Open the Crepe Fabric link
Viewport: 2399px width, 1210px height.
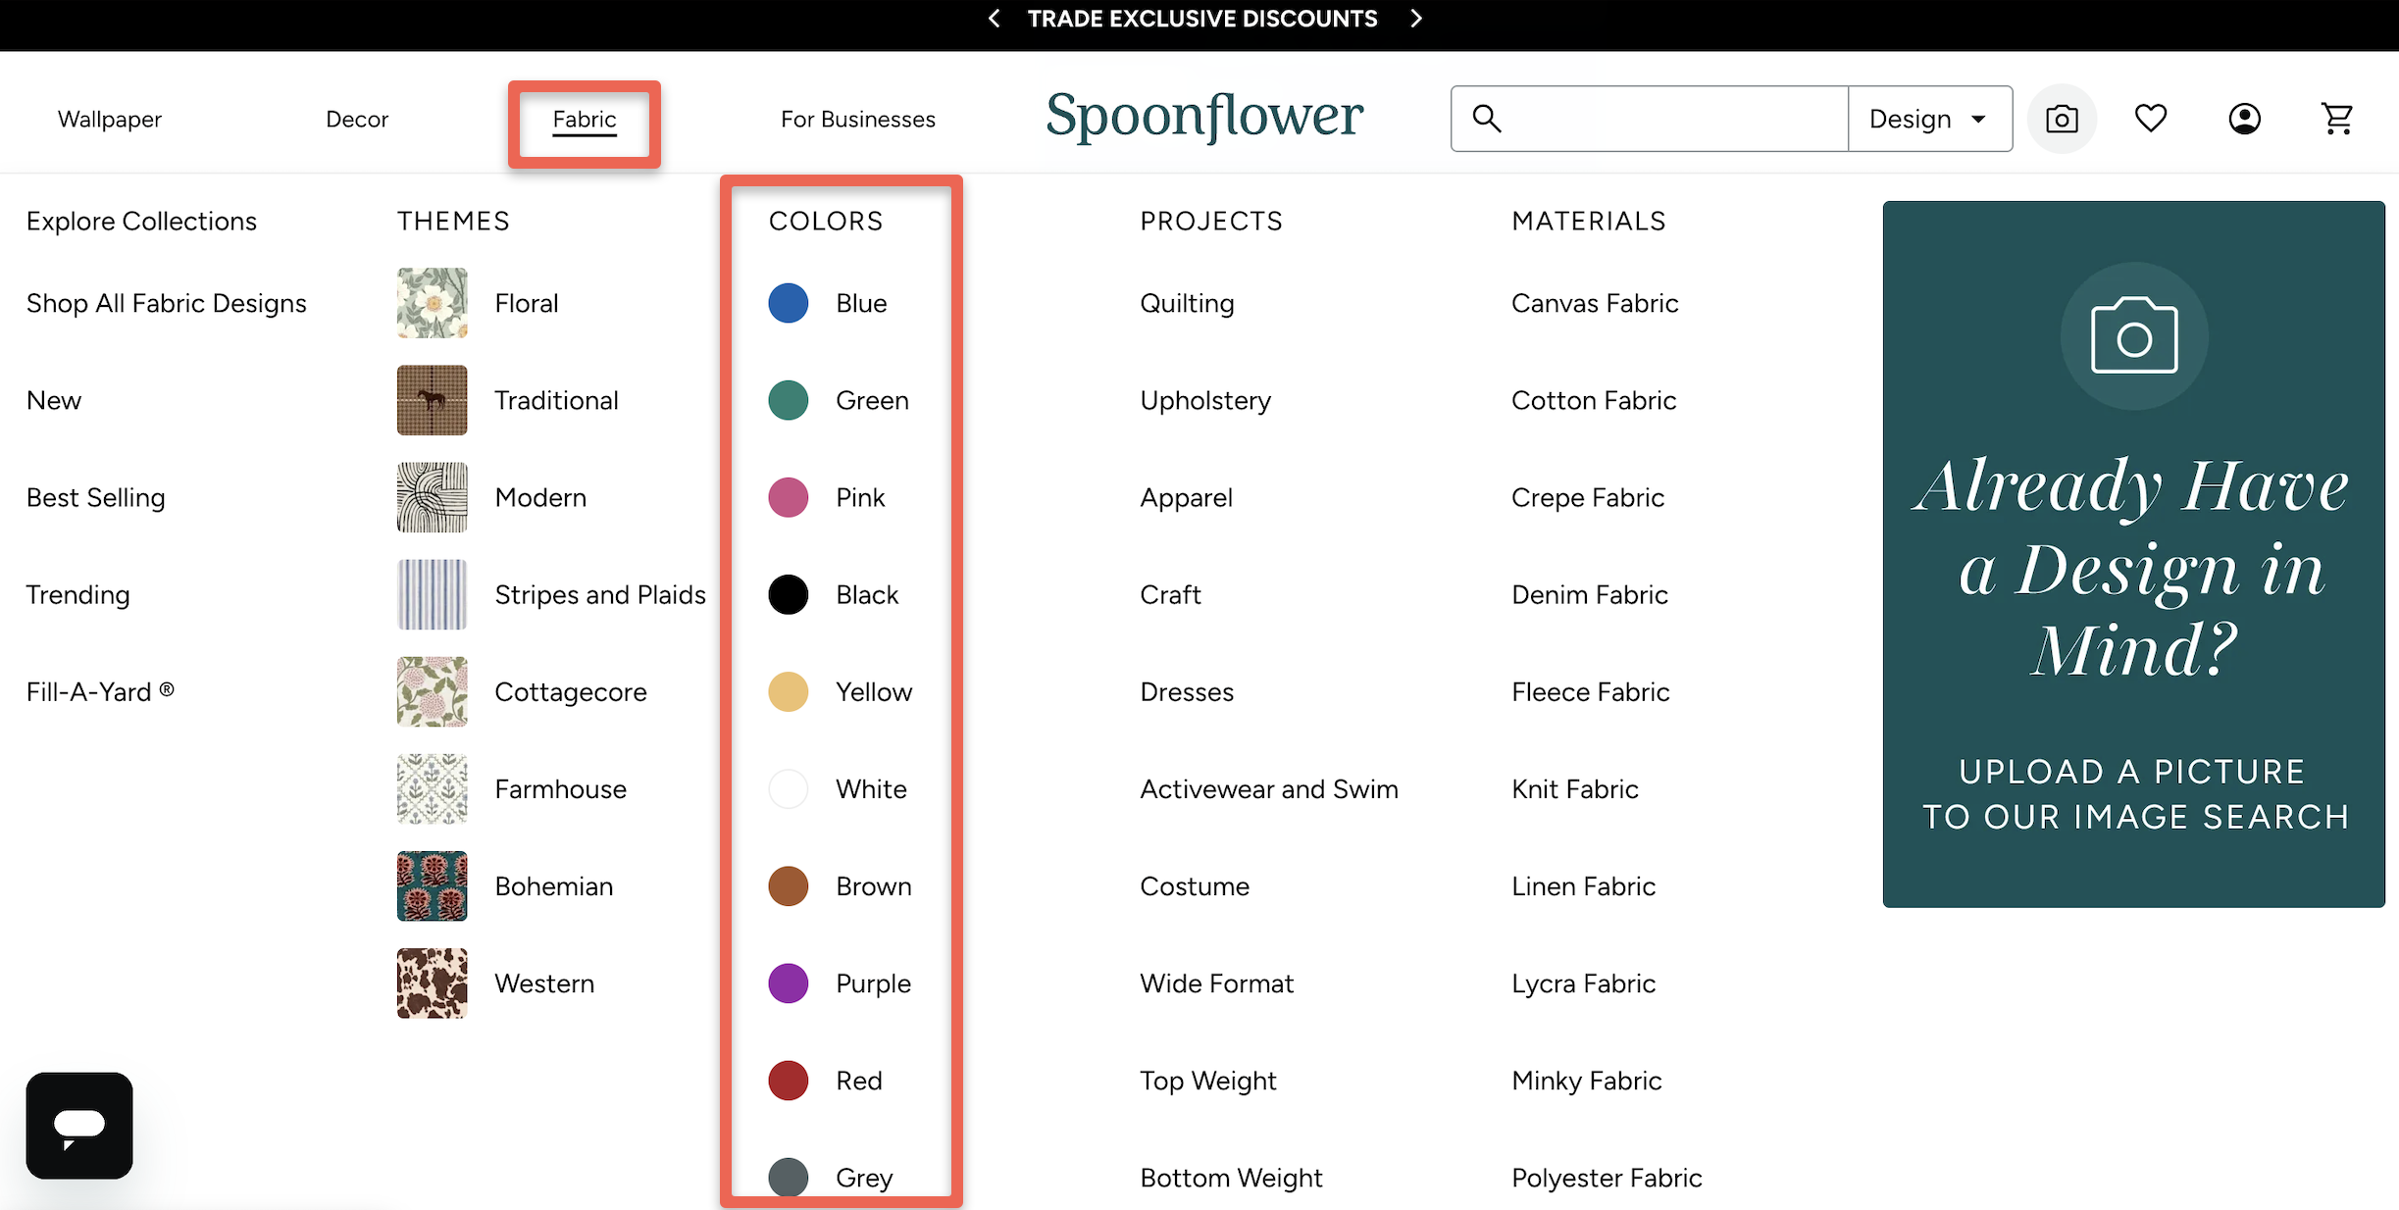point(1588,497)
